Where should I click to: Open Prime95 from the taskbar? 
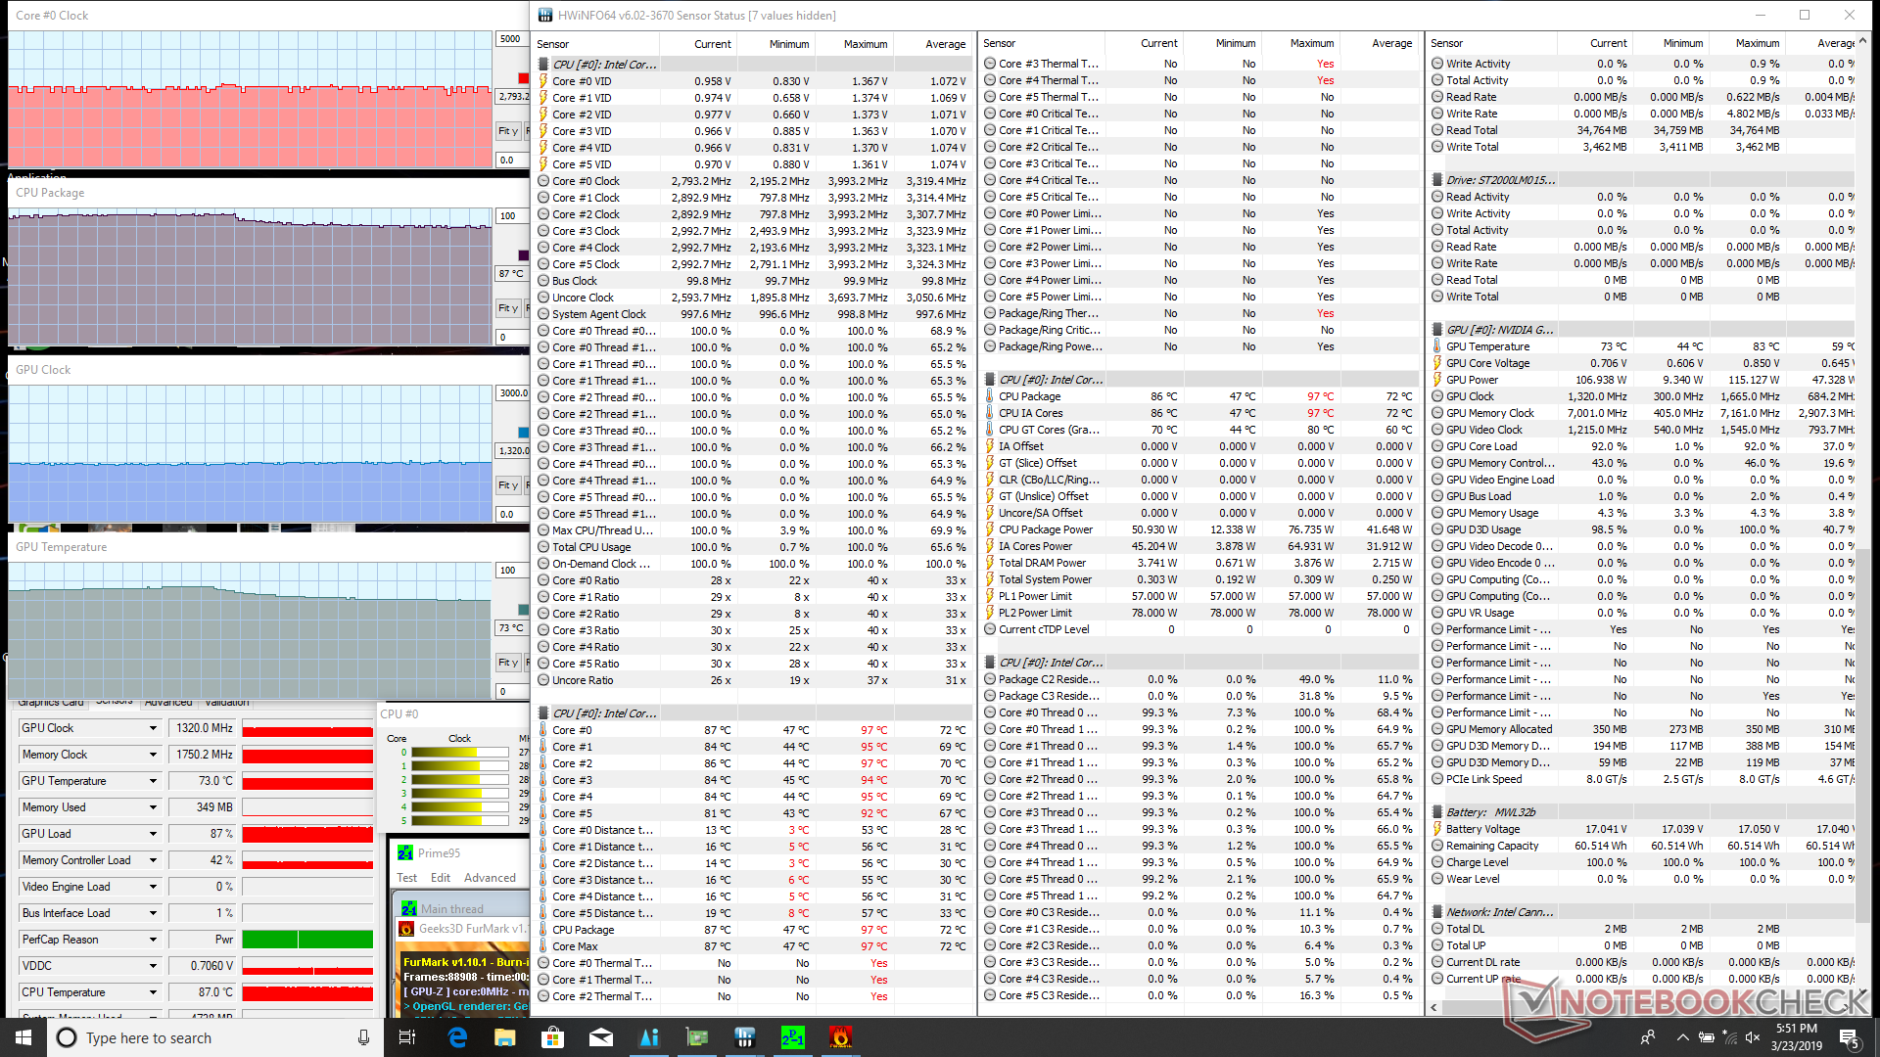click(792, 1037)
